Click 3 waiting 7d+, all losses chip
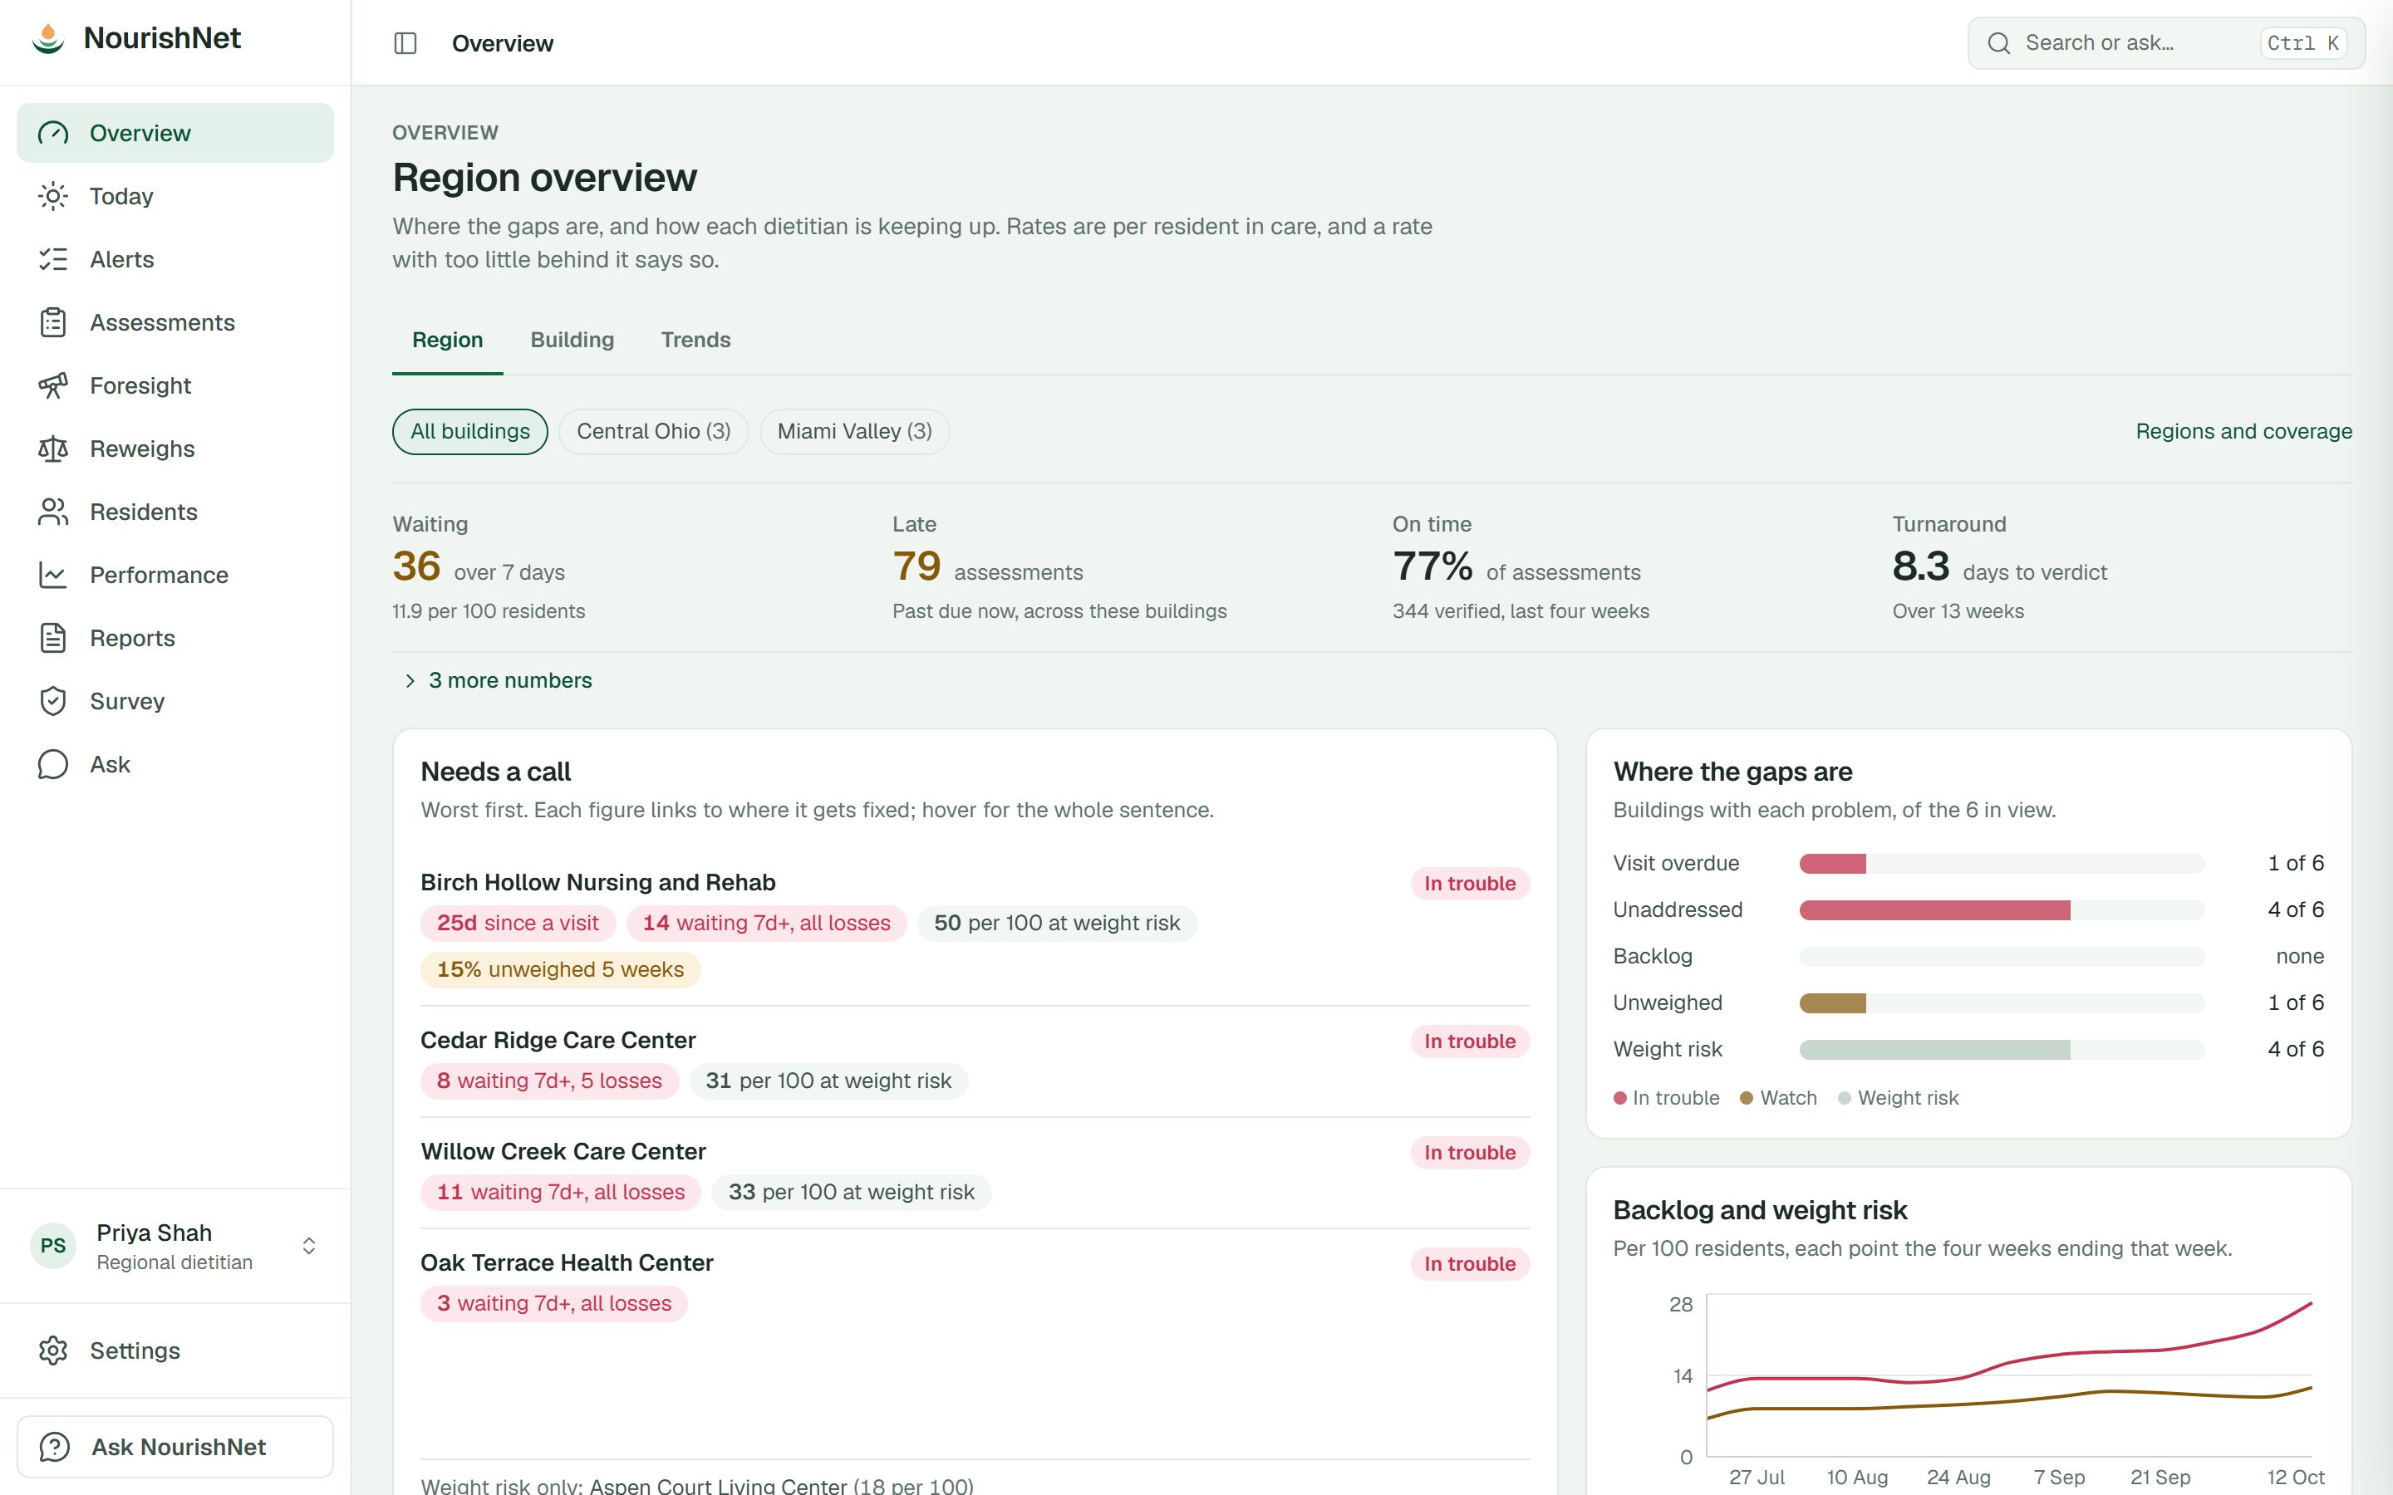 tap(553, 1303)
